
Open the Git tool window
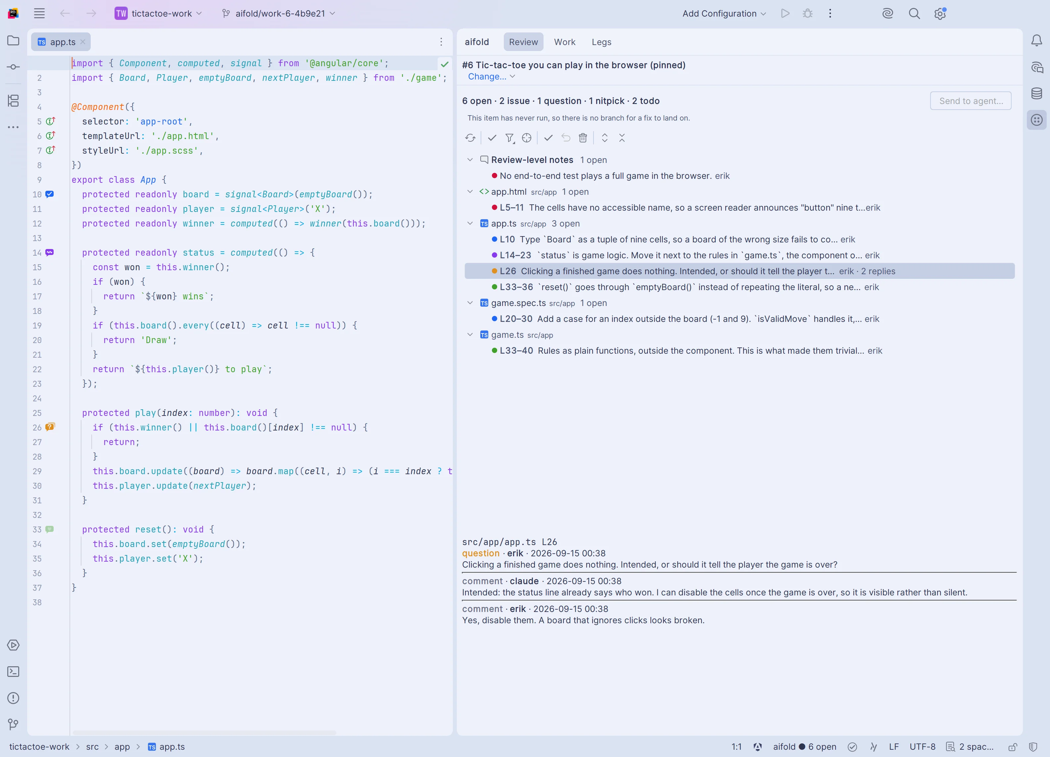14,724
